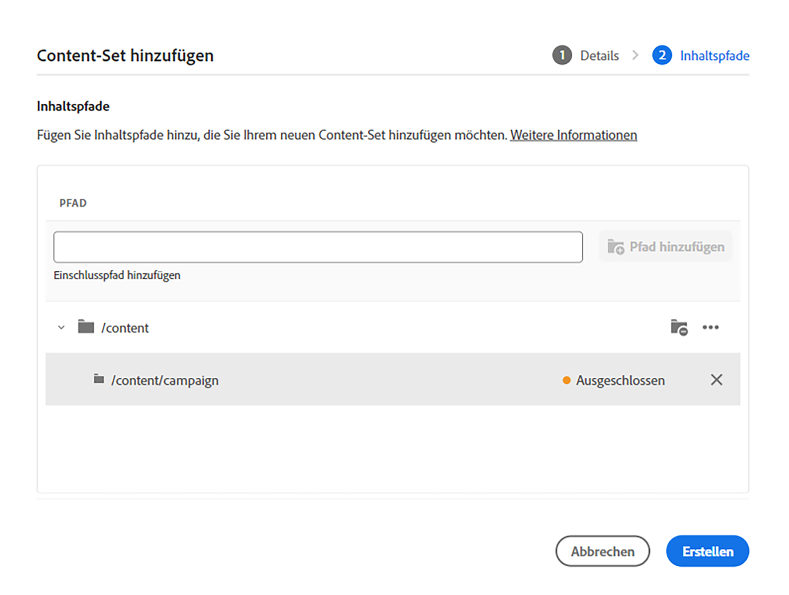Click the chevron arrow between wizard steps
Screen dimensions: 789x595
[636, 55]
